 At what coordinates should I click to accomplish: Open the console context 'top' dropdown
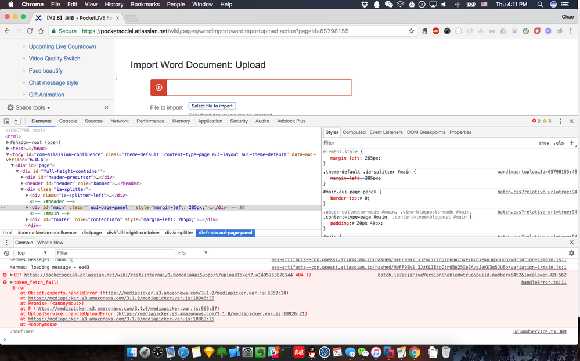click(x=32, y=253)
